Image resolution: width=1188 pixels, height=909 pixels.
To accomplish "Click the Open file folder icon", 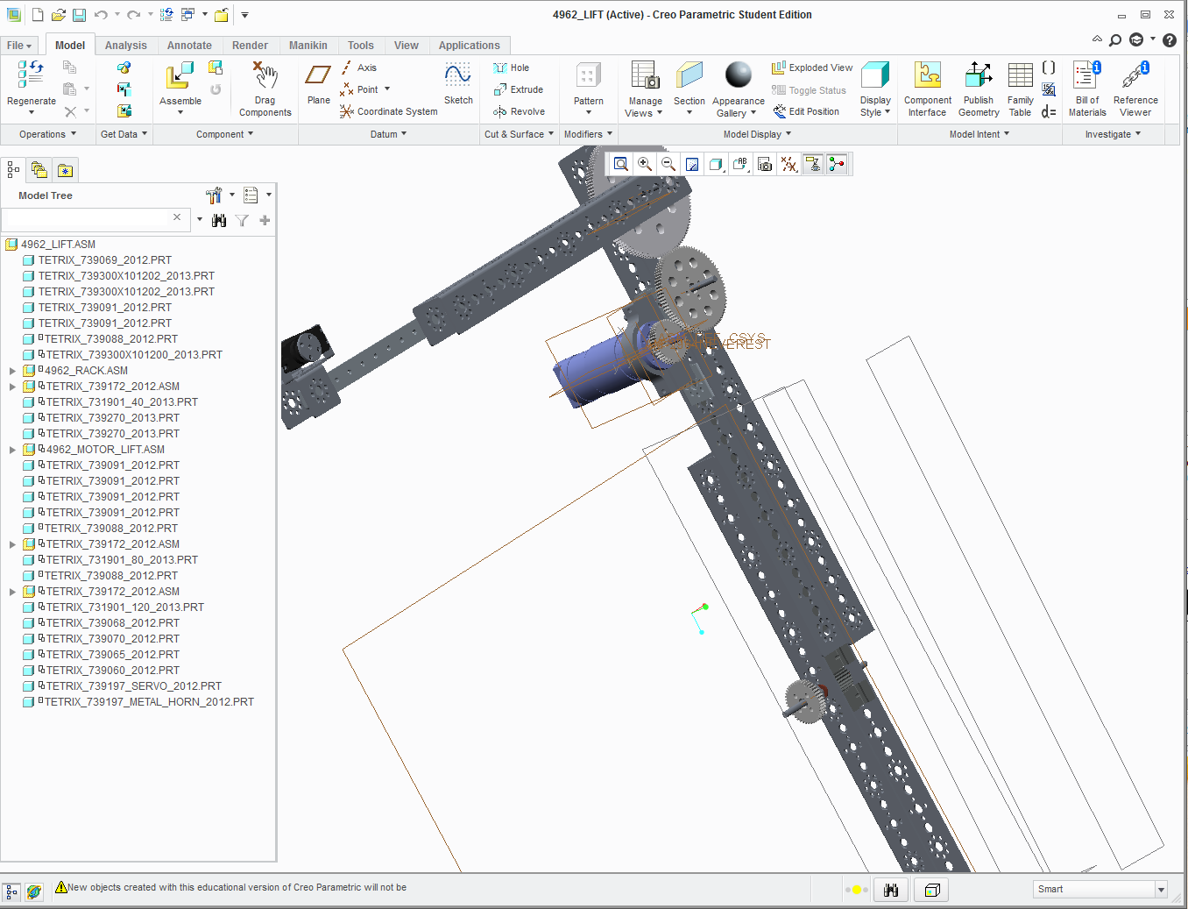I will pyautogui.click(x=58, y=15).
